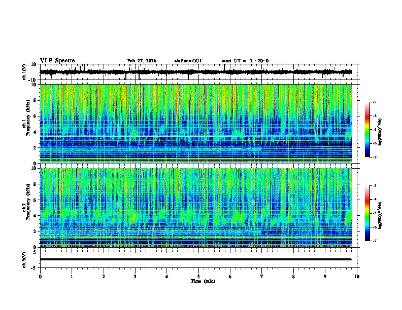
Task: Click the ch.1 spectrogram color bar
Action: [x=367, y=130]
